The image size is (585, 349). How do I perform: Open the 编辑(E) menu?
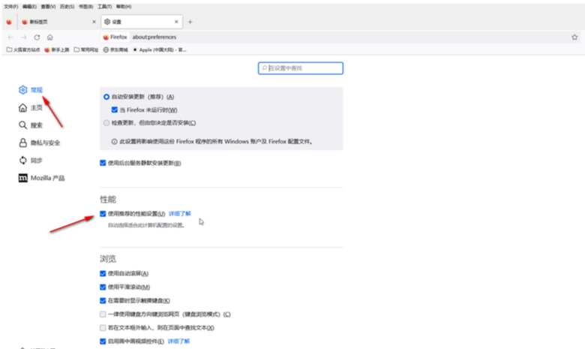pyautogui.click(x=29, y=7)
